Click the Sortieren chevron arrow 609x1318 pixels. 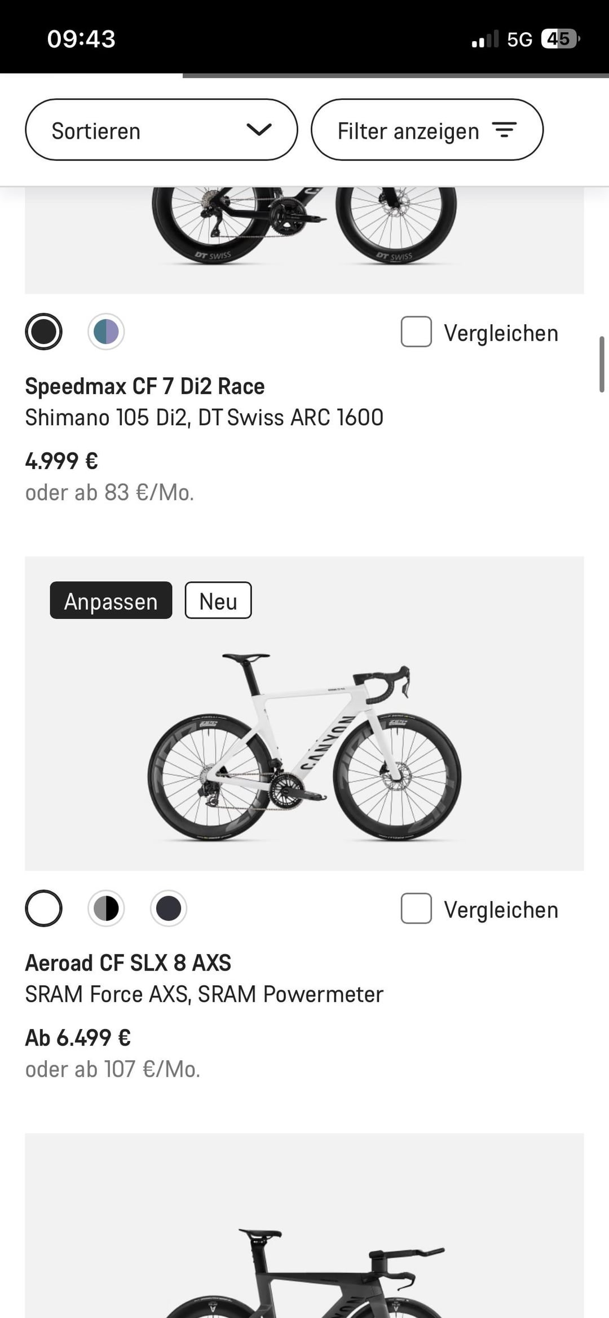coord(259,130)
